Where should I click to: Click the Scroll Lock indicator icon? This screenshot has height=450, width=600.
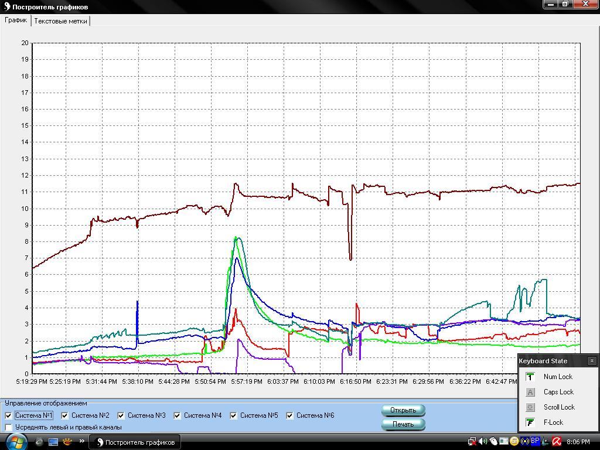[530, 407]
